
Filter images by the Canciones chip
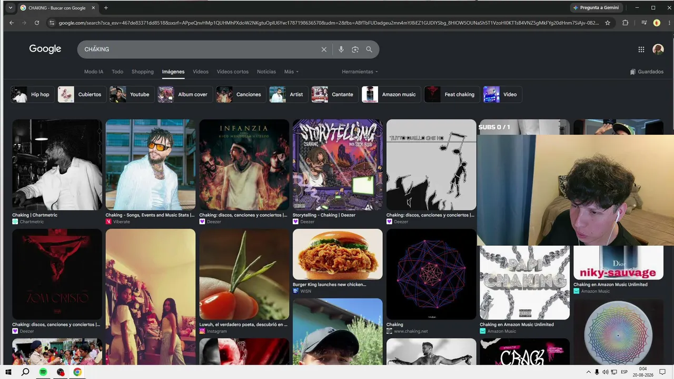tap(241, 95)
